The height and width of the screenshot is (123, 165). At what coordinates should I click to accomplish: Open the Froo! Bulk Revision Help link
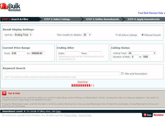point(151,13)
